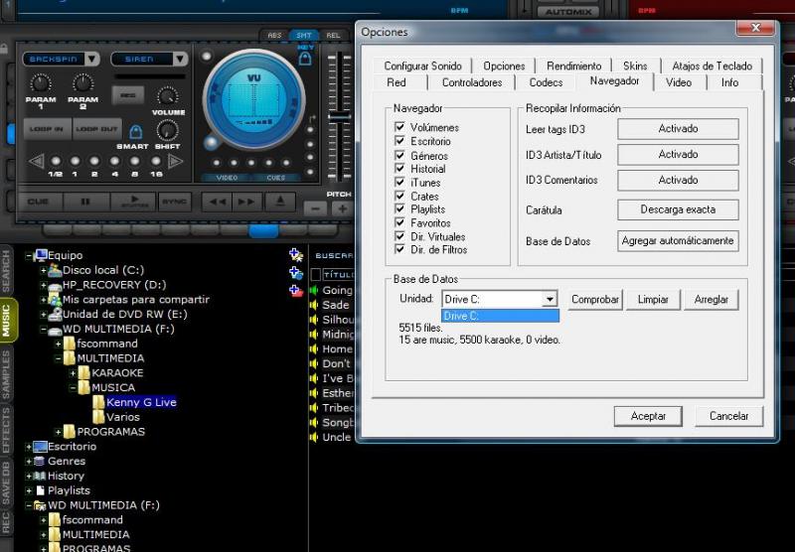Image resolution: width=795 pixels, height=552 pixels.
Task: Click the pitch minus button
Action: click(315, 208)
